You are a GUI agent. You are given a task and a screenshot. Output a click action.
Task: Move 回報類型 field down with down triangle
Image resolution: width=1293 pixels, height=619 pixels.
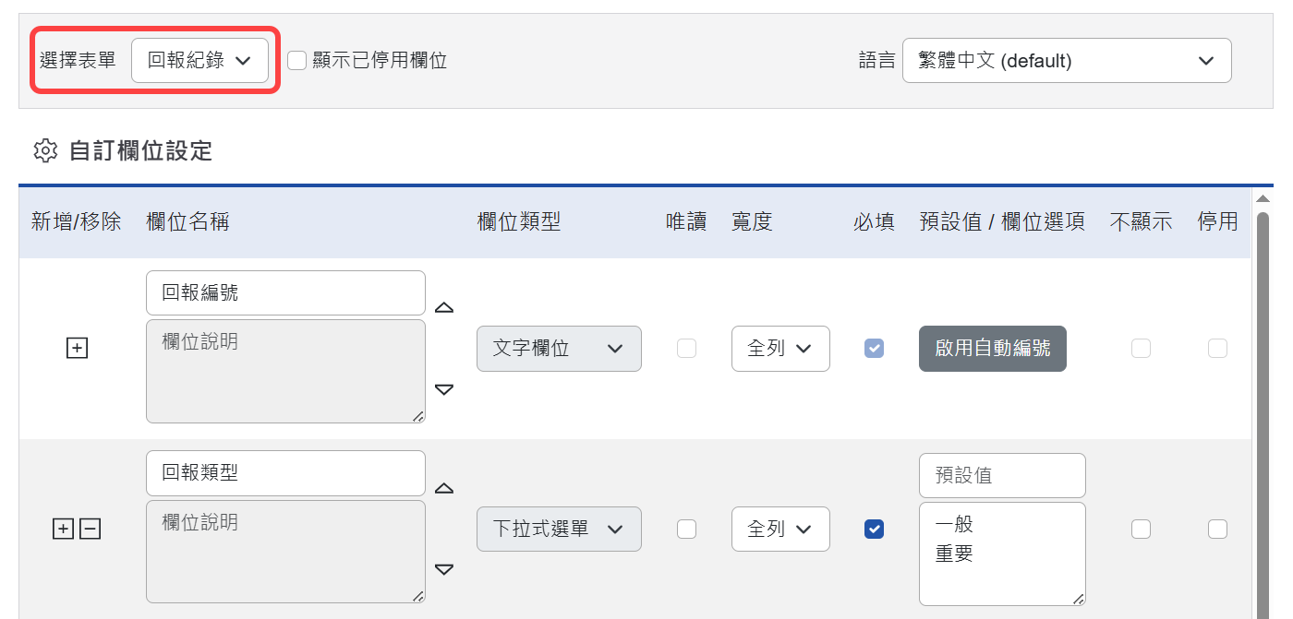pos(444,569)
